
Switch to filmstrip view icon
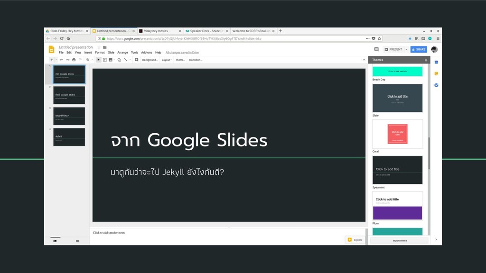click(55, 241)
